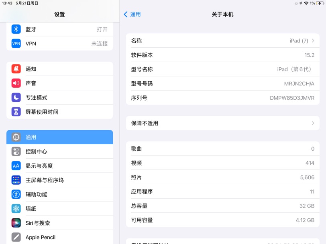
Task: Select the Apple Pencil icon entry
Action: [x=16, y=237]
